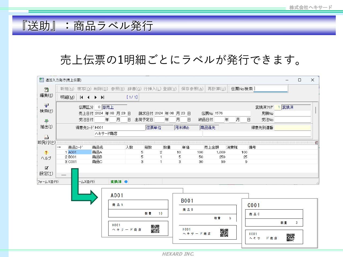Click the QR code on the B001 label

point(224,233)
